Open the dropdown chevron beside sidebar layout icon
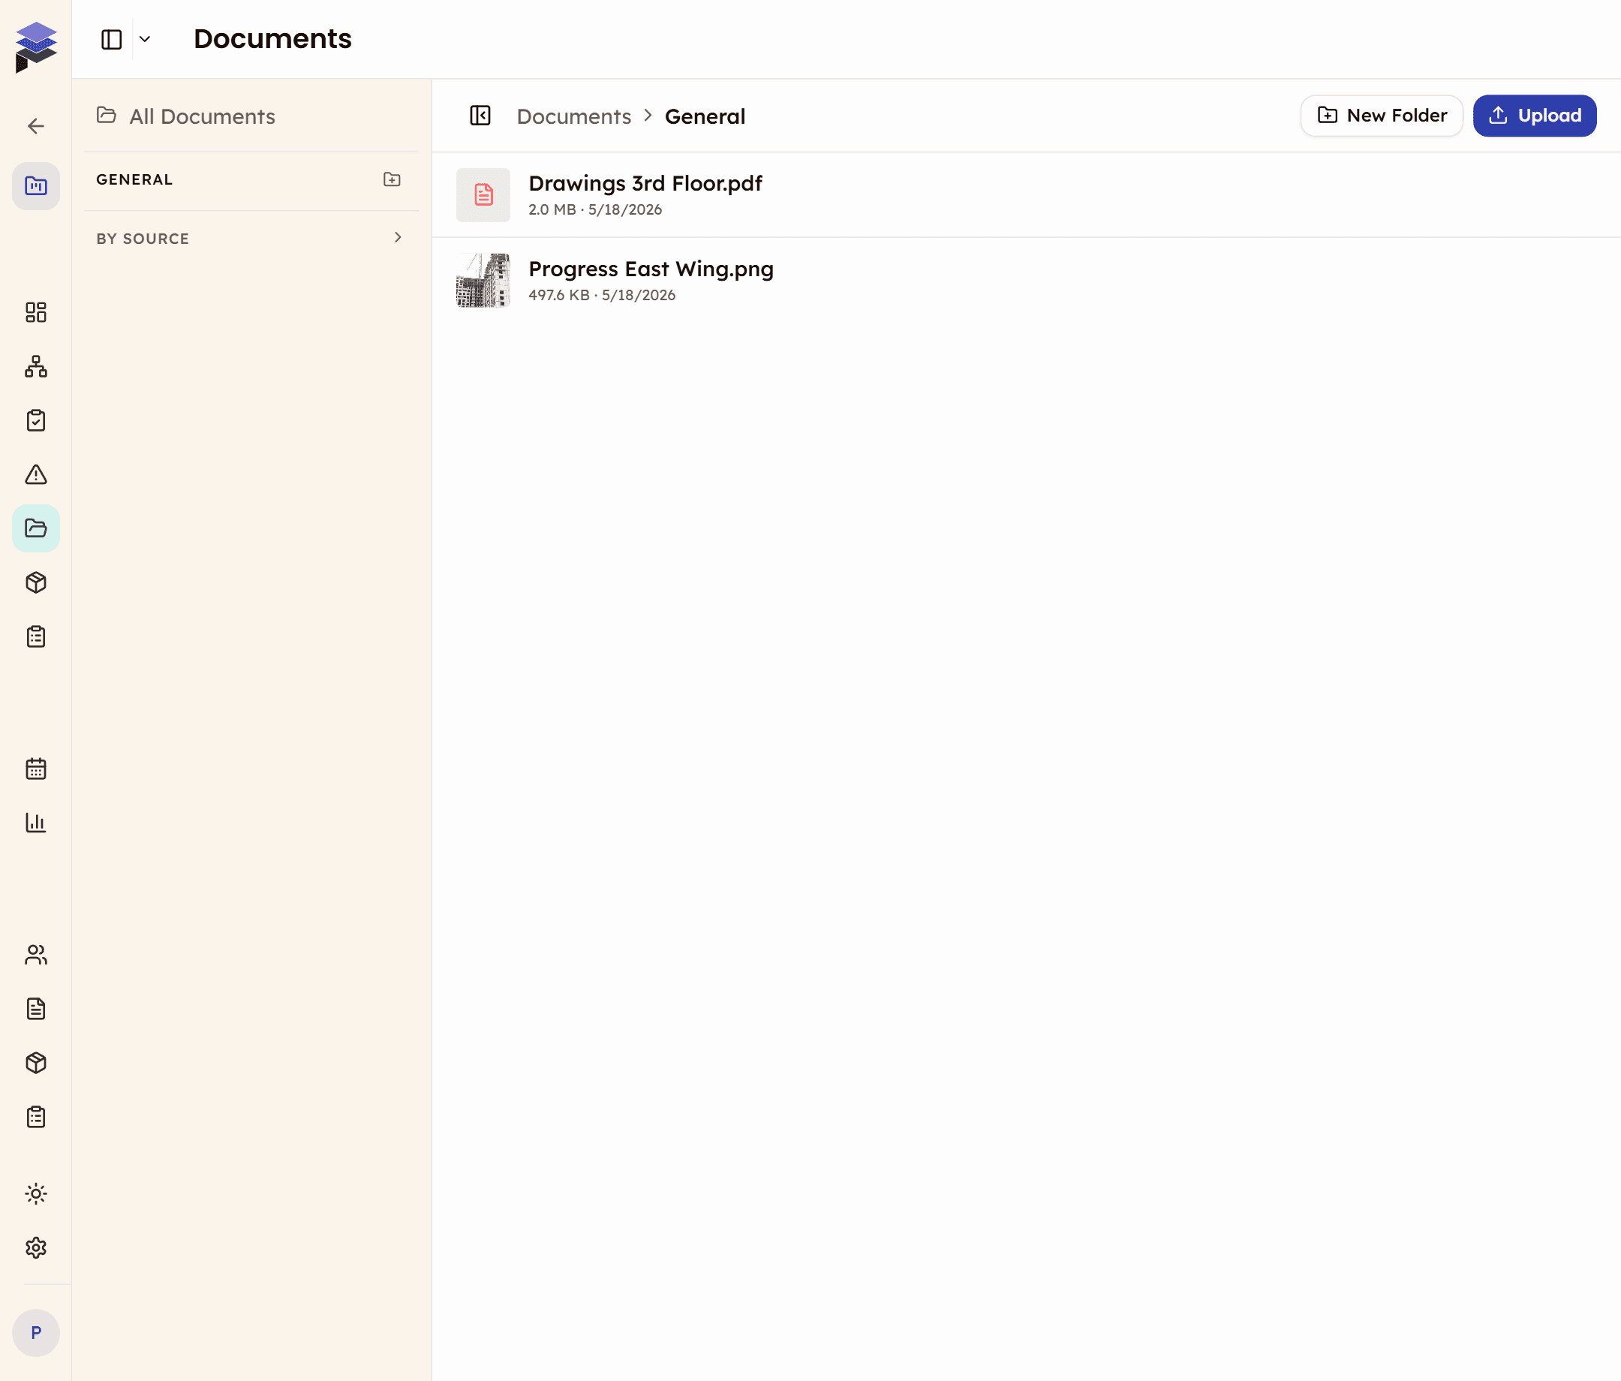Image resolution: width=1621 pixels, height=1381 pixels. click(x=145, y=39)
